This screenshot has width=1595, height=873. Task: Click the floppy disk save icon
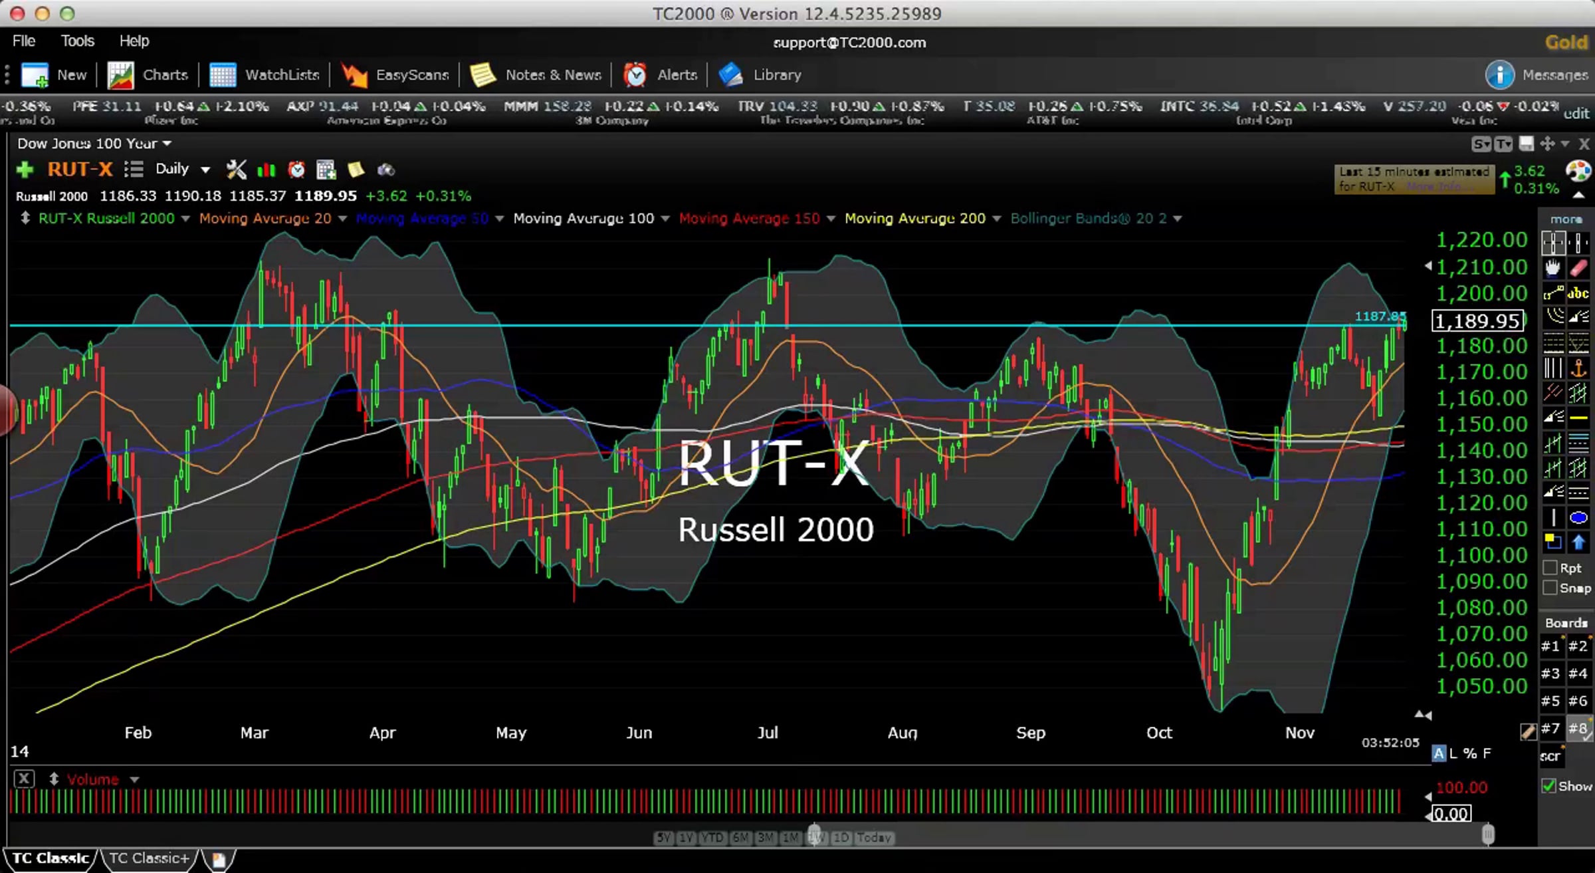point(1527,144)
